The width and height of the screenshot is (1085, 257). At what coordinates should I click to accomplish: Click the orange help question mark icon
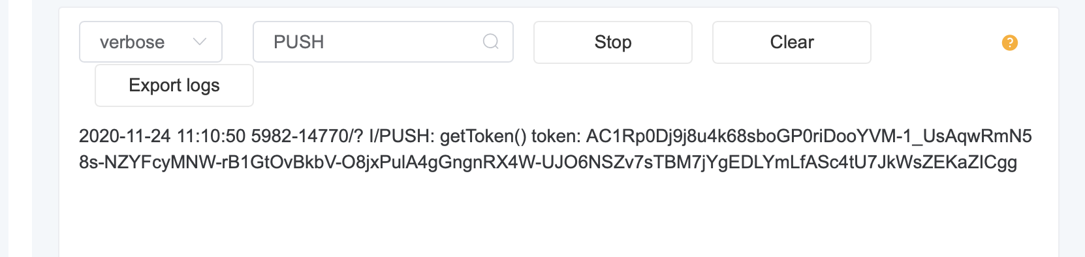pyautogui.click(x=1009, y=42)
